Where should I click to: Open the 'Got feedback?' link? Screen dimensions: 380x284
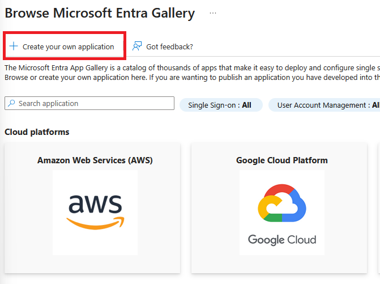pos(169,46)
